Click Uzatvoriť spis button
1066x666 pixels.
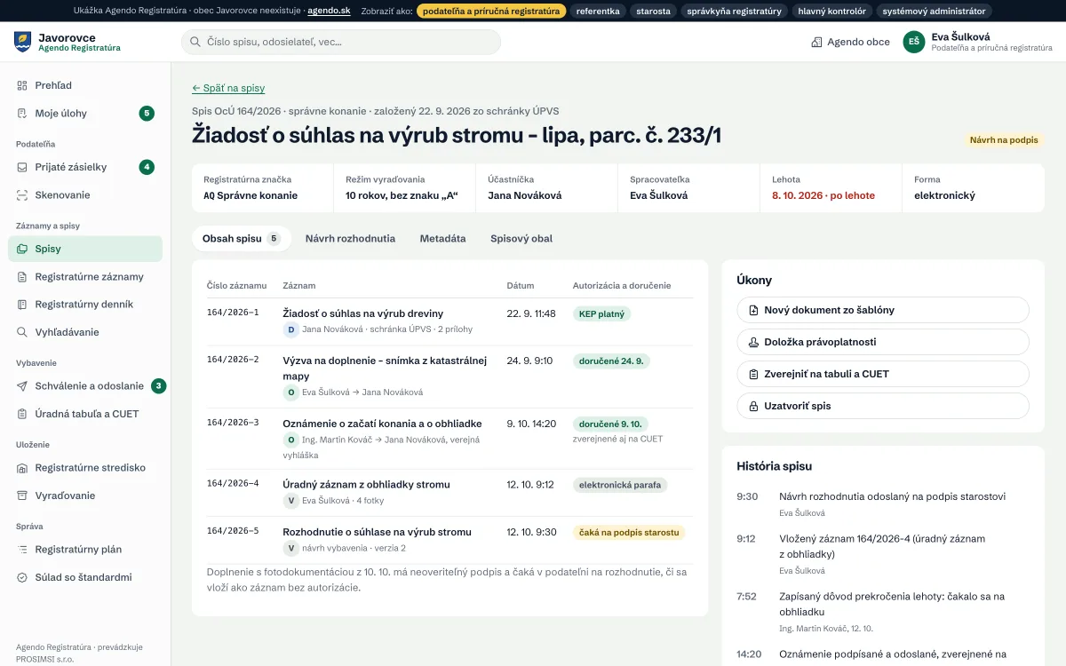[883, 406]
